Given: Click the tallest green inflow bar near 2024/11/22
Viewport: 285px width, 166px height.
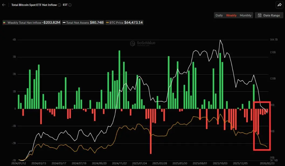Looking at the screenshot, I should (x=119, y=80).
